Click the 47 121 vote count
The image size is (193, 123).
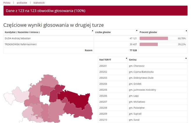[x=133, y=38]
